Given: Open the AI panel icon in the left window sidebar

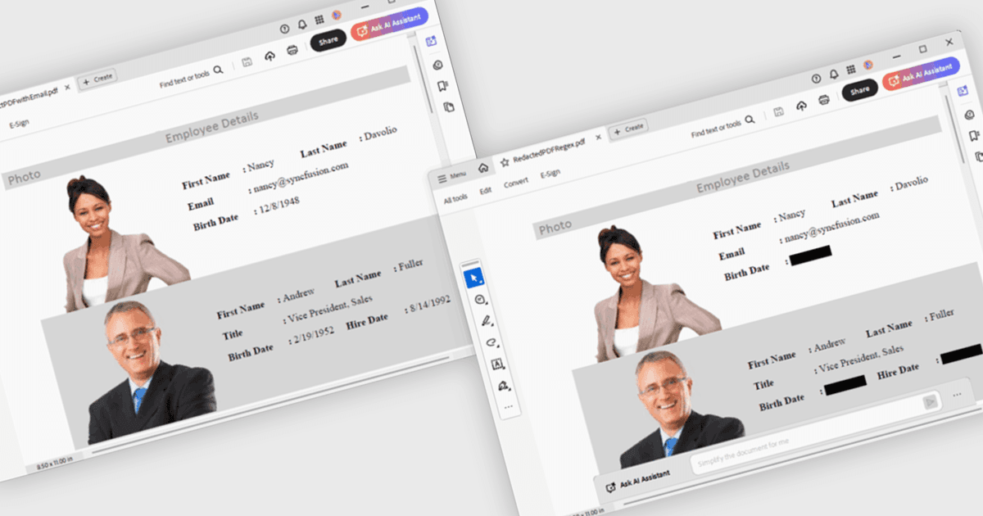Looking at the screenshot, I should coord(431,41).
